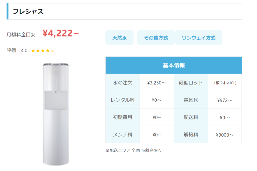
Task: Click the ¥4,222~ monthly price
Action: tap(61, 33)
